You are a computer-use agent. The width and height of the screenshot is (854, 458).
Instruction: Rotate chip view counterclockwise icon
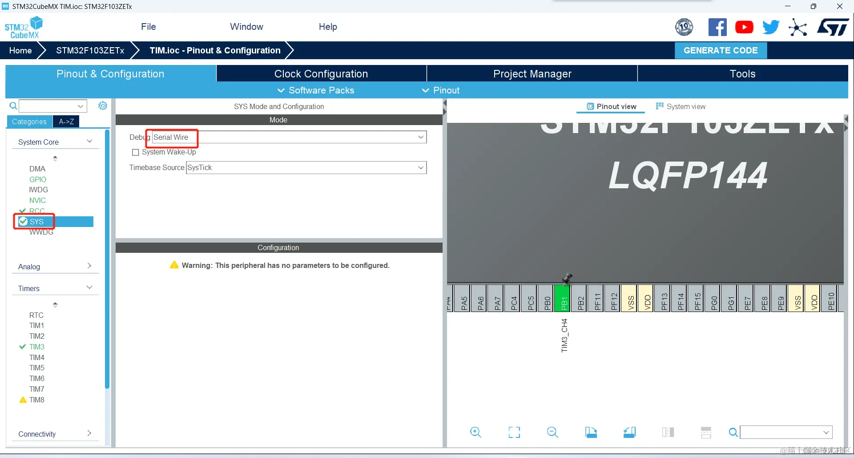629,432
